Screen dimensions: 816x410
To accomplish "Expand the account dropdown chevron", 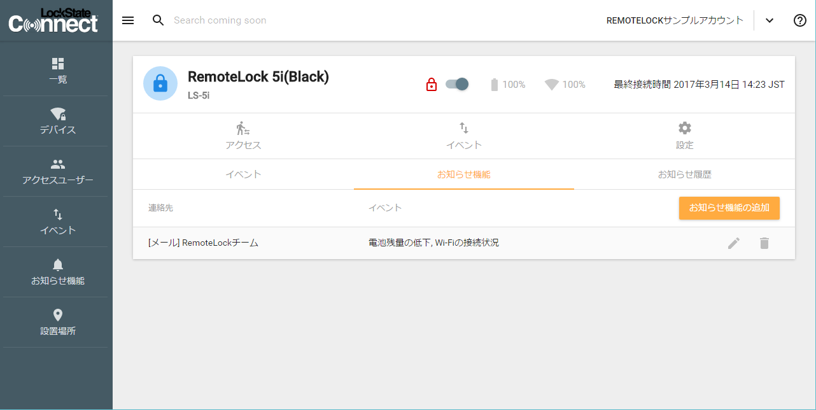I will pos(770,20).
